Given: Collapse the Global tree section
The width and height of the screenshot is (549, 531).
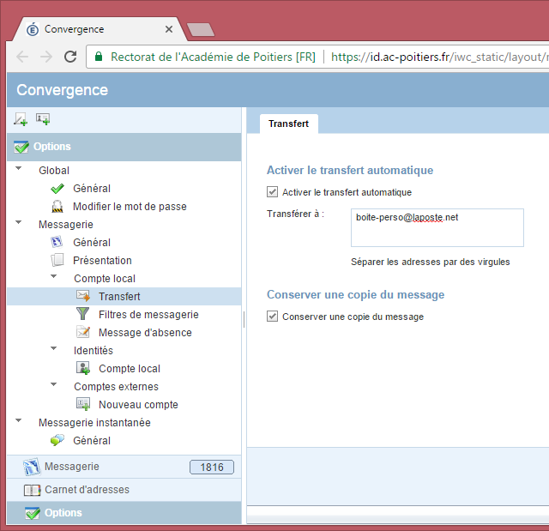Looking at the screenshot, I should [19, 170].
